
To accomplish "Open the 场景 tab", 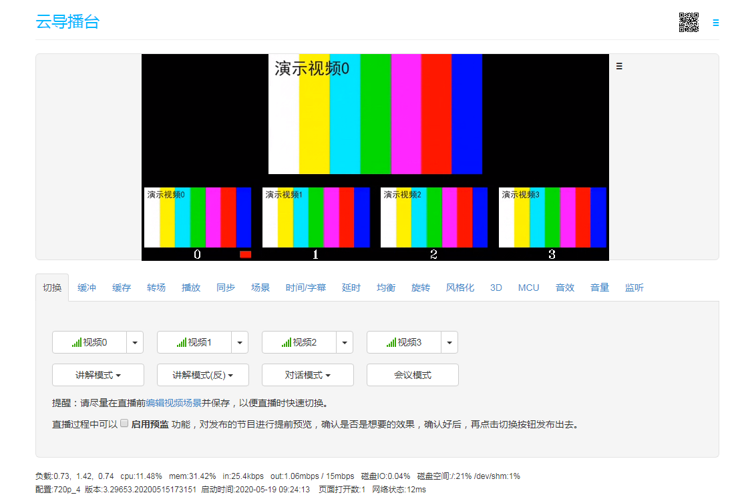I will tap(260, 288).
